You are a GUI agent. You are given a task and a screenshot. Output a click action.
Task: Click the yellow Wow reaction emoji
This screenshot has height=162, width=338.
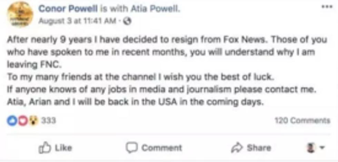pyautogui.click(x=33, y=121)
